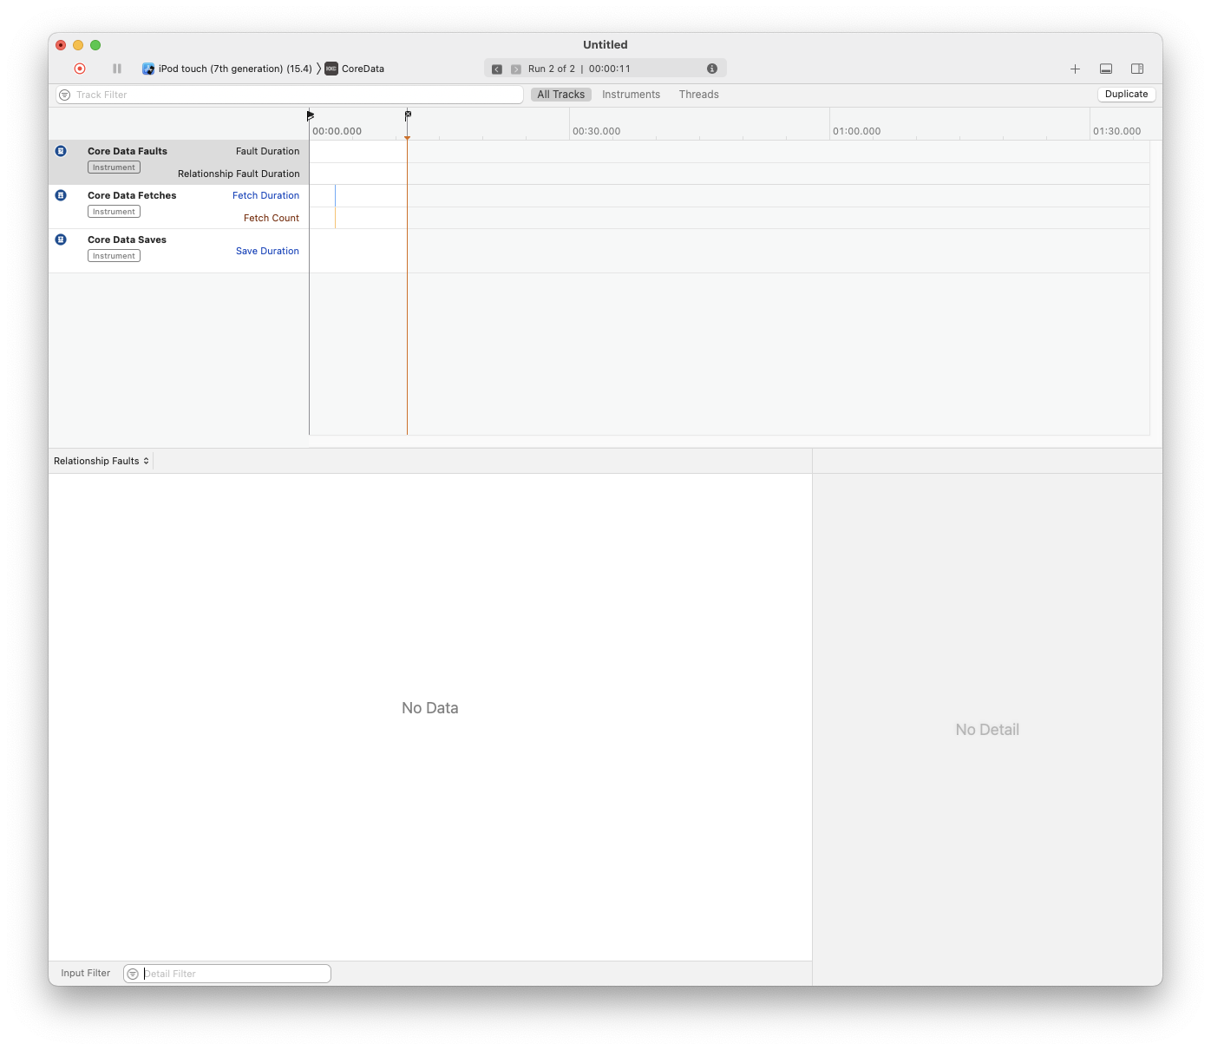Go to previous run arrow
The image size is (1211, 1050).
click(x=497, y=69)
